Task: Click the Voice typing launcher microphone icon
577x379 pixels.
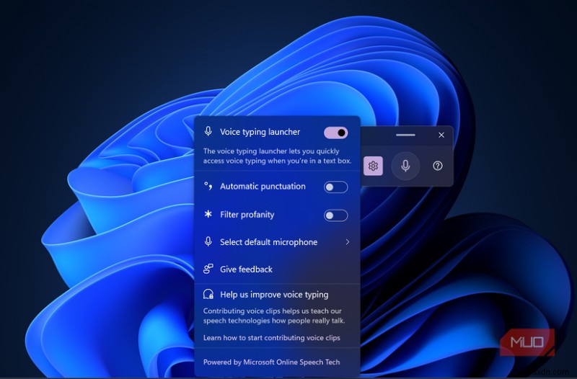Action: click(208, 132)
